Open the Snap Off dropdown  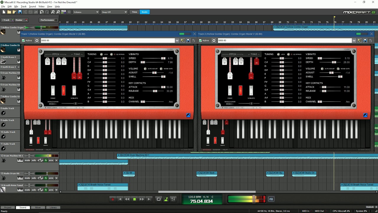point(114,12)
